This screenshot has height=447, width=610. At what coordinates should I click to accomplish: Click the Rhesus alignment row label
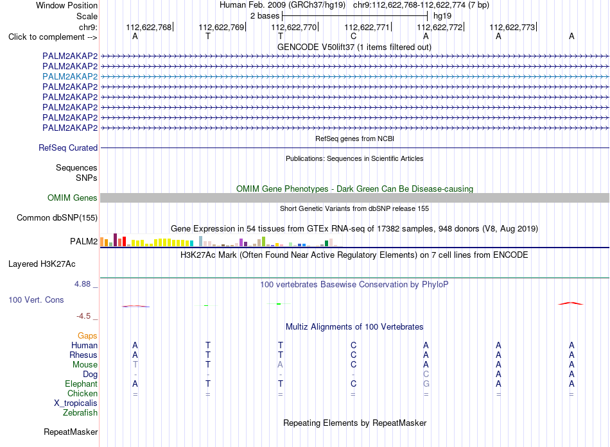click(83, 355)
